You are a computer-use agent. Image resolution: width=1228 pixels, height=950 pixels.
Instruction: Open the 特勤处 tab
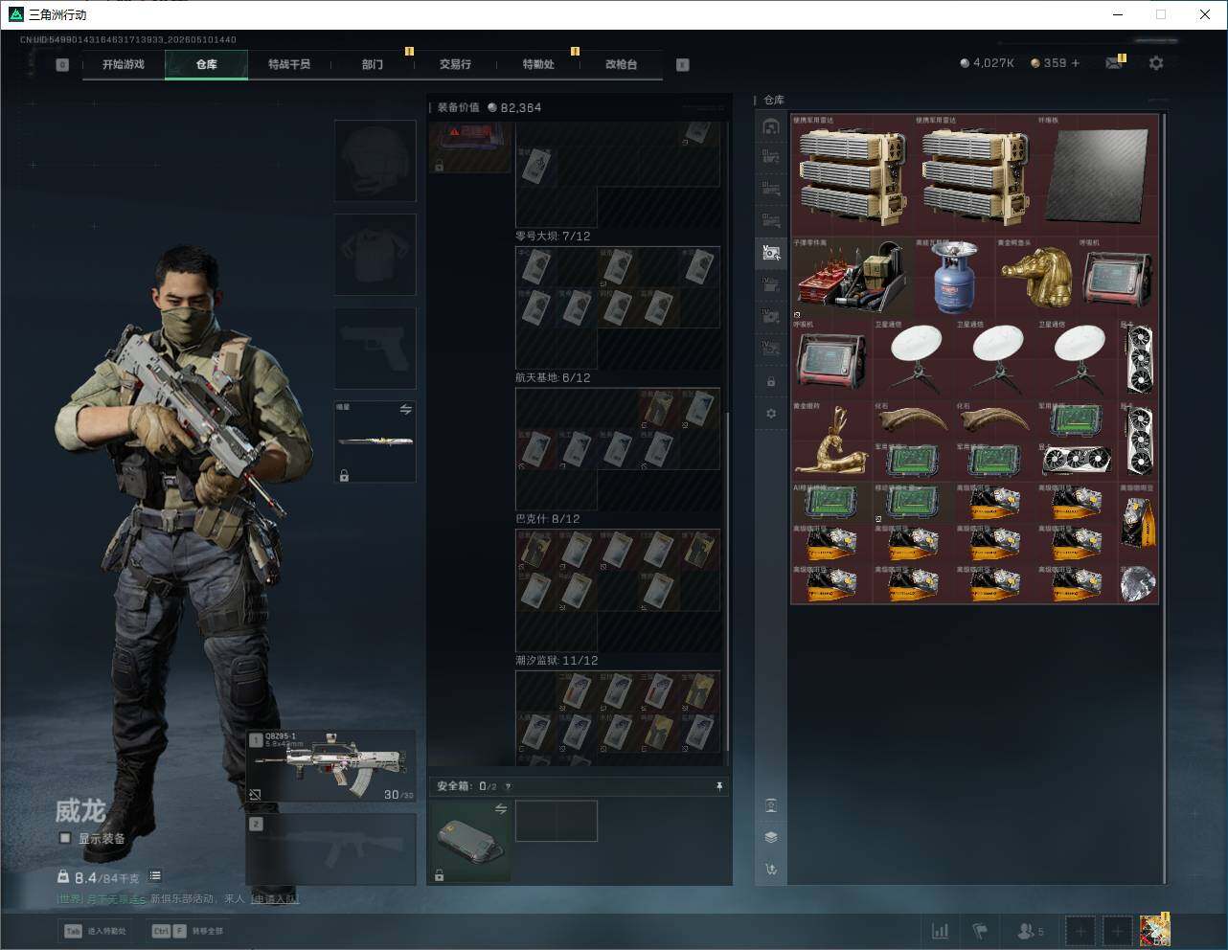click(x=538, y=64)
